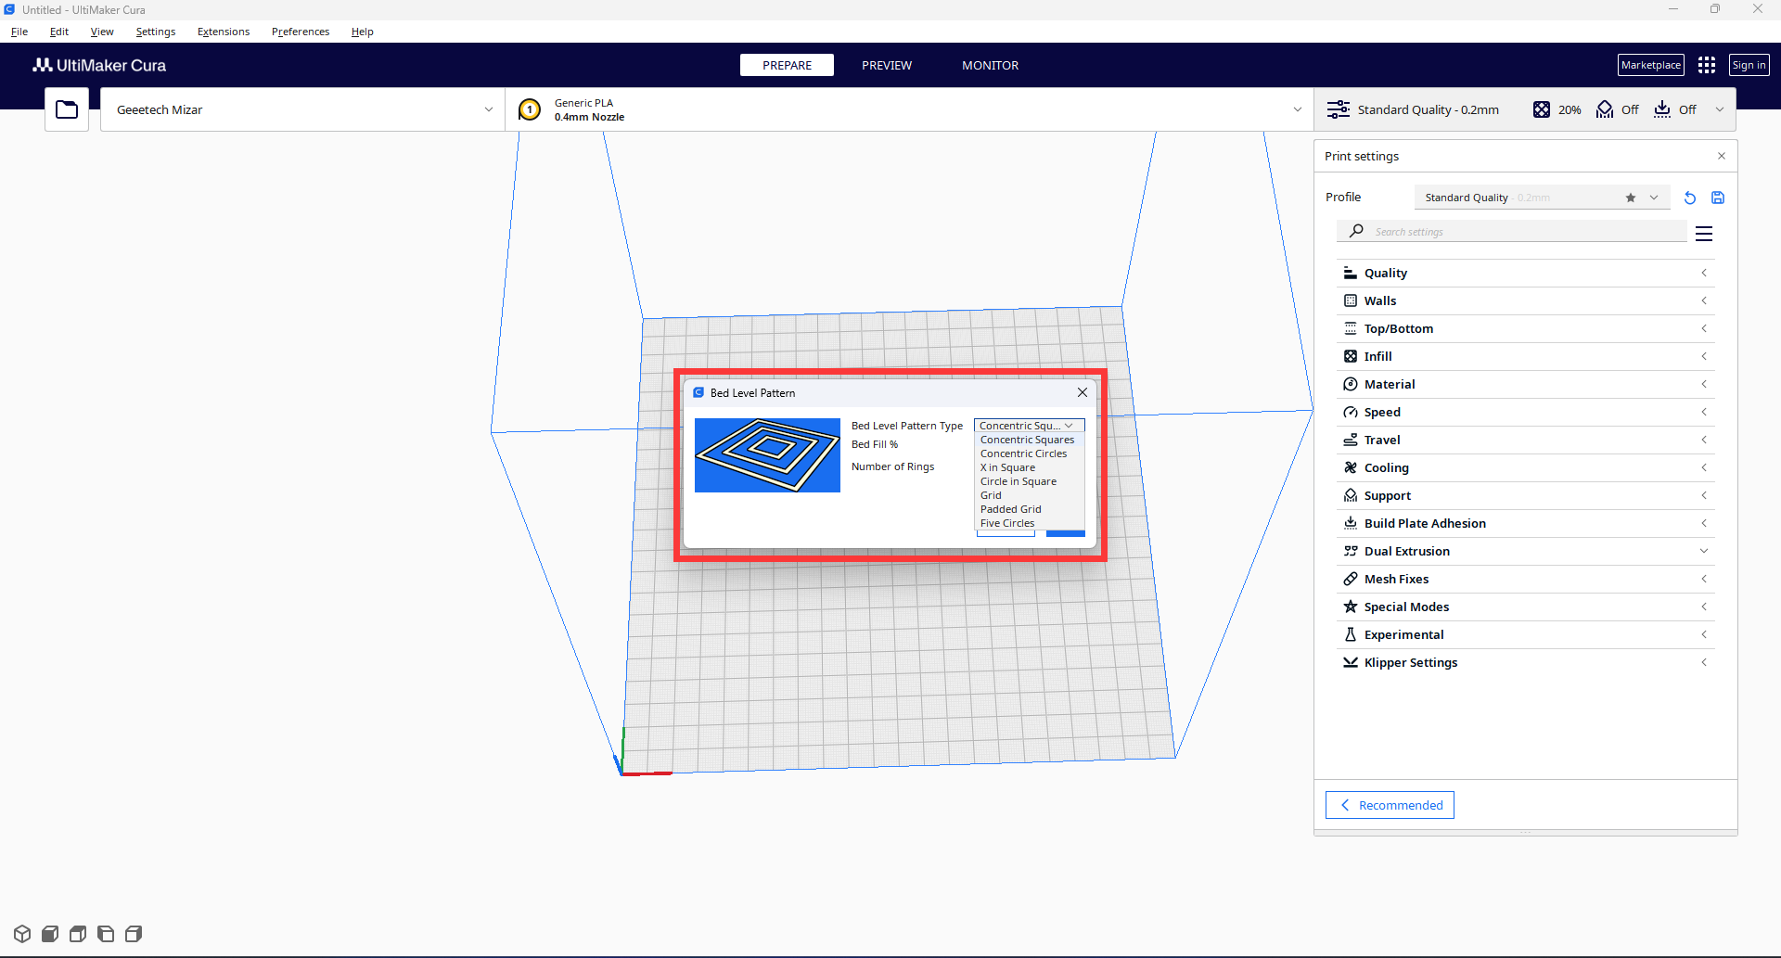
Task: Choose Five Circles pattern option
Action: pyautogui.click(x=1028, y=523)
